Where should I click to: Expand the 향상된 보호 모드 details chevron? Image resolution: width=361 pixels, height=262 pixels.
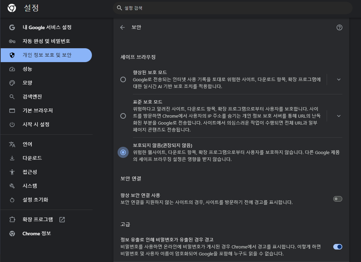pyautogui.click(x=339, y=79)
